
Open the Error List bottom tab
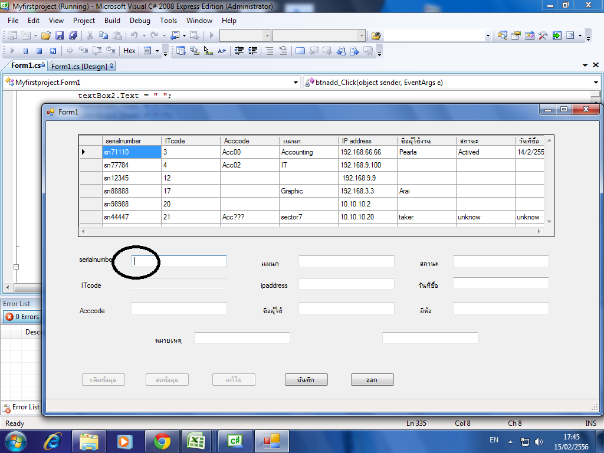point(21,407)
